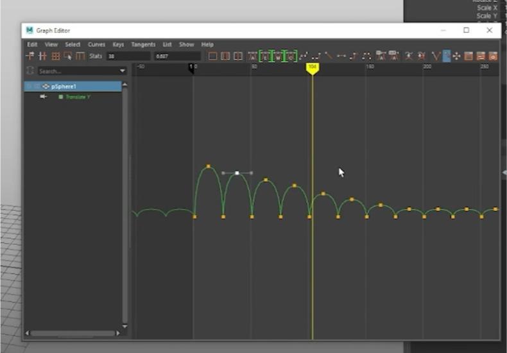Apply Clamped tangents icon
507x353 pixels.
point(316,56)
